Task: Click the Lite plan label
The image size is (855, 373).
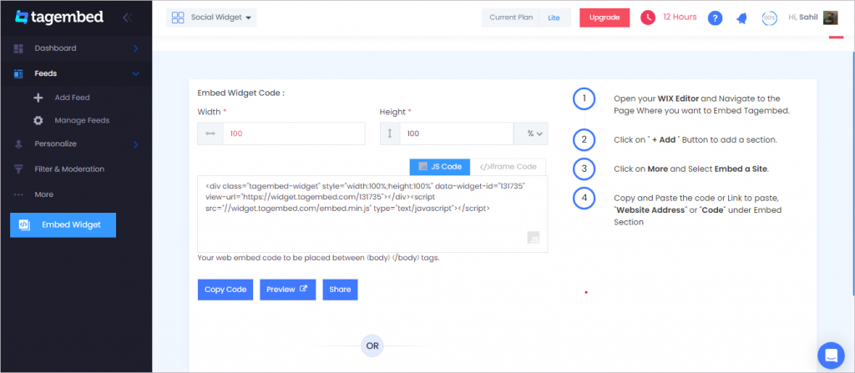Action: (x=554, y=18)
